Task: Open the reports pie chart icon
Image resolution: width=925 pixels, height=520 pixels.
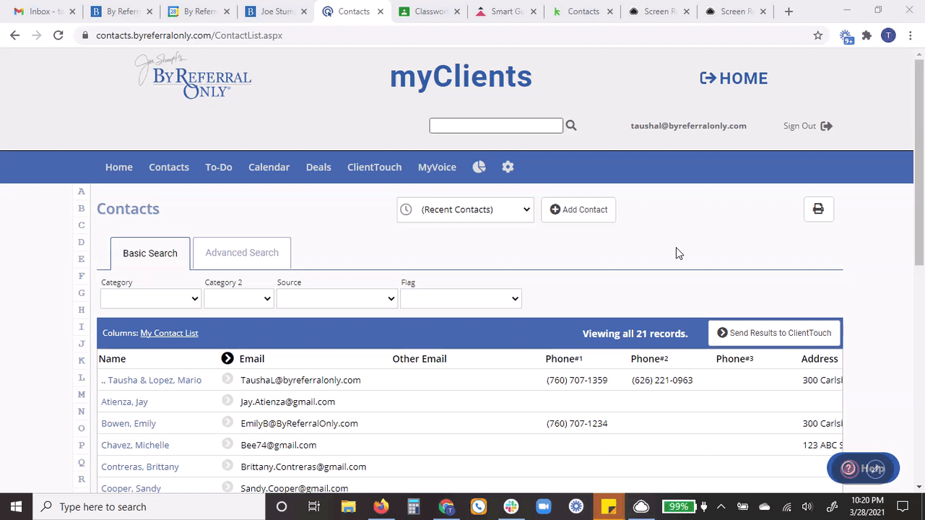Action: pos(479,167)
